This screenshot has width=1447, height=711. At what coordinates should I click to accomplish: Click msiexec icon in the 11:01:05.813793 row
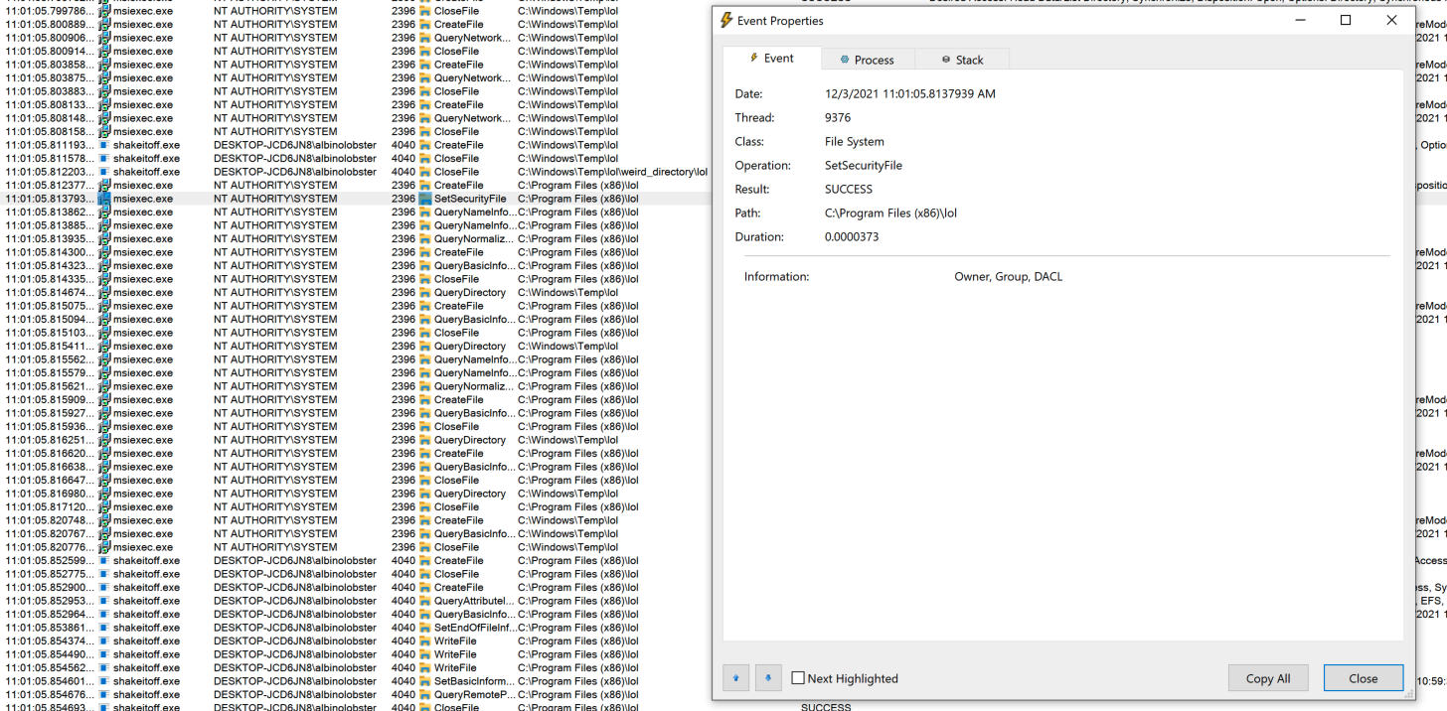(104, 199)
